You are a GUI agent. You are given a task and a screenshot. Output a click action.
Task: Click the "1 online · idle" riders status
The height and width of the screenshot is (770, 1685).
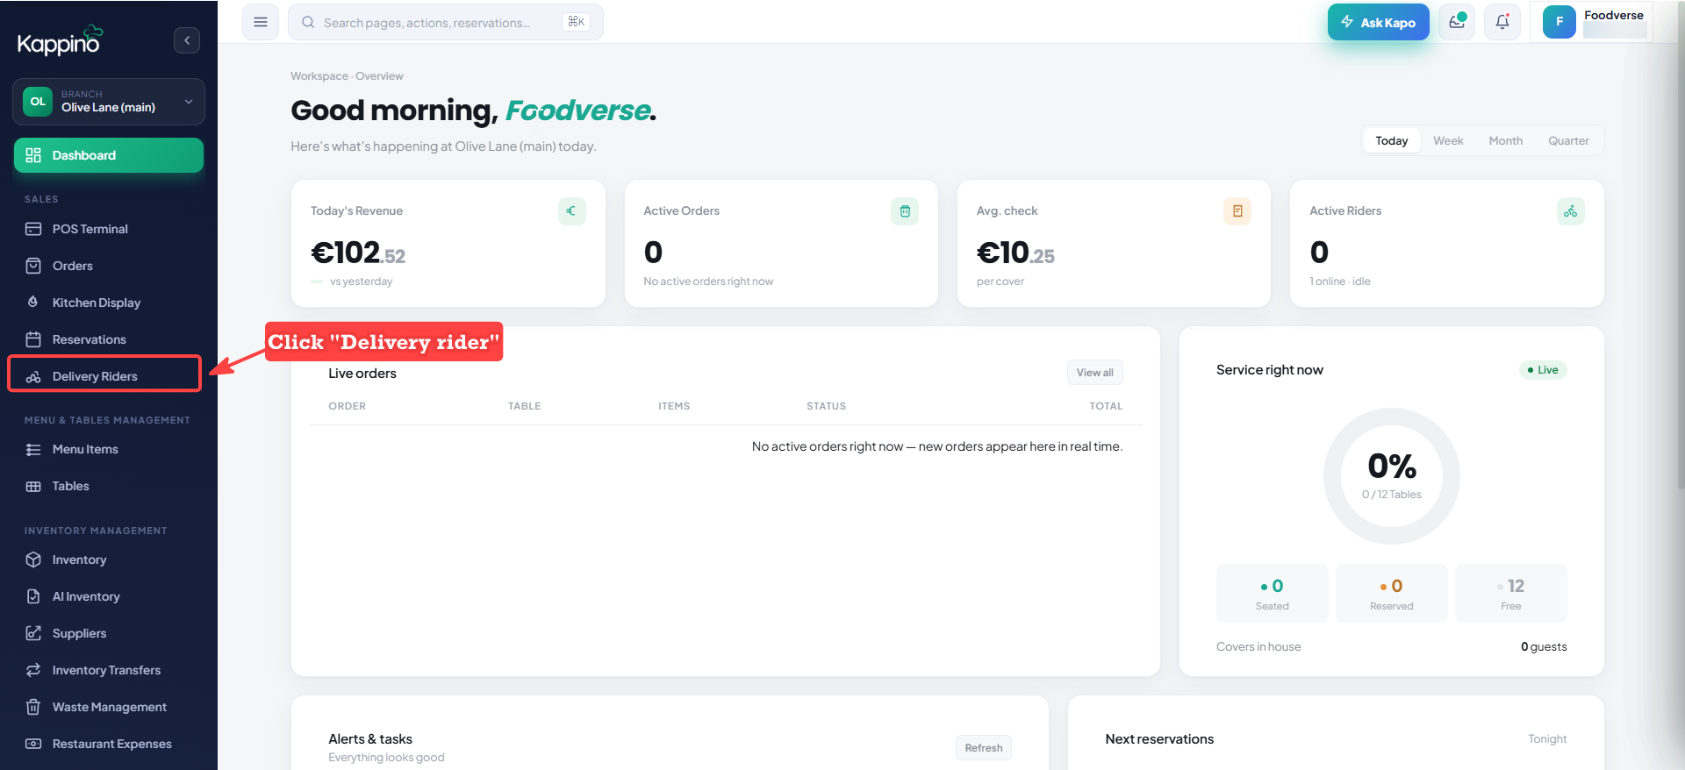[1339, 282]
